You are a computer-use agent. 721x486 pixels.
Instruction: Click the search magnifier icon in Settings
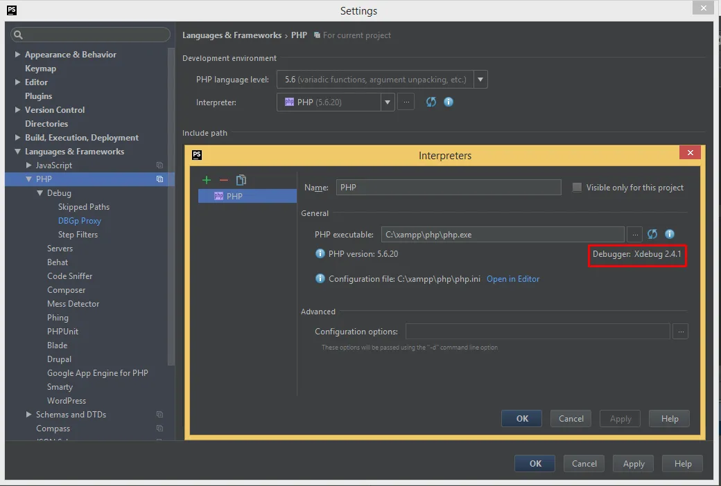pyautogui.click(x=18, y=35)
